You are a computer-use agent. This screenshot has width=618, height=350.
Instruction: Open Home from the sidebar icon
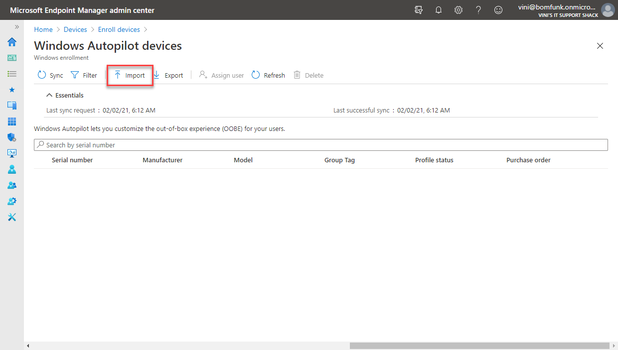12,42
